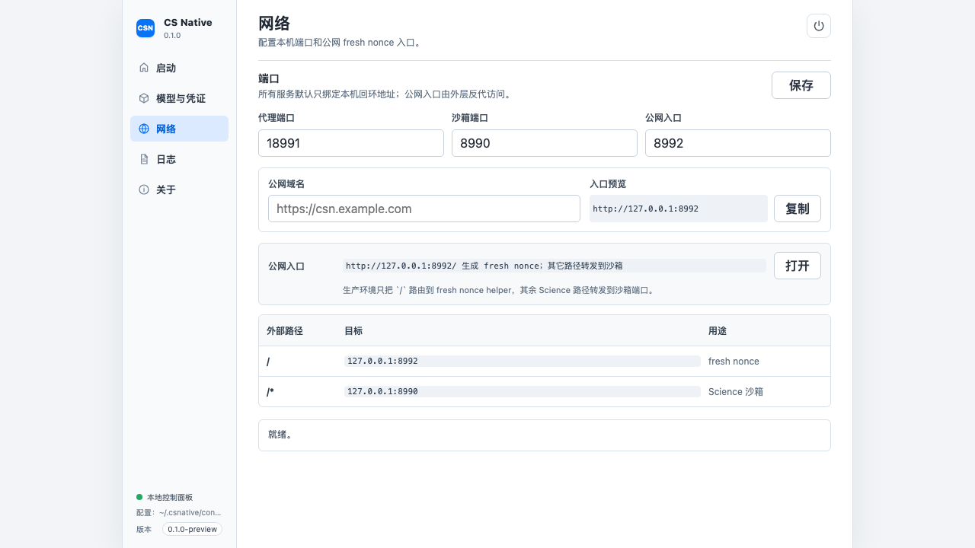This screenshot has height=548, width=975.
Task: Click target 127.0.0.1:8992 in the table
Action: tap(523, 361)
